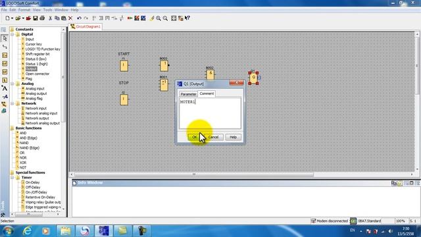
Task: Select Flag in the Digital tree
Action: click(x=29, y=79)
